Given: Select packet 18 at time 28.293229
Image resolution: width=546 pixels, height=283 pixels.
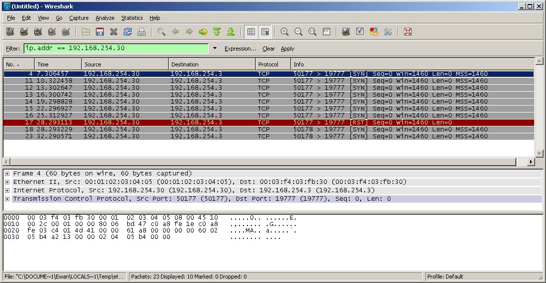Looking at the screenshot, I should click(x=269, y=129).
